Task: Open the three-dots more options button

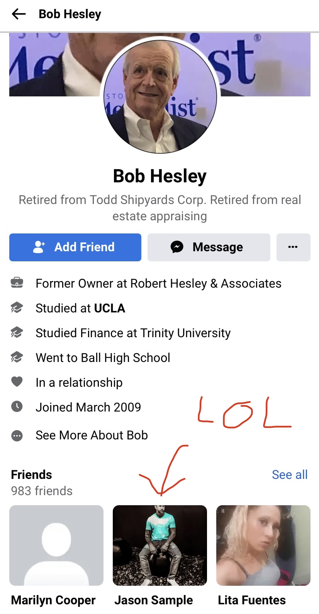Action: tap(293, 247)
